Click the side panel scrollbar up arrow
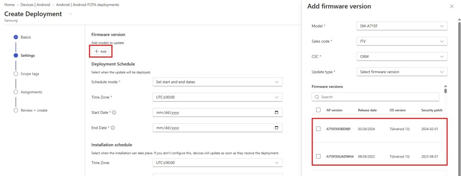461x176 pixels. [459, 20]
